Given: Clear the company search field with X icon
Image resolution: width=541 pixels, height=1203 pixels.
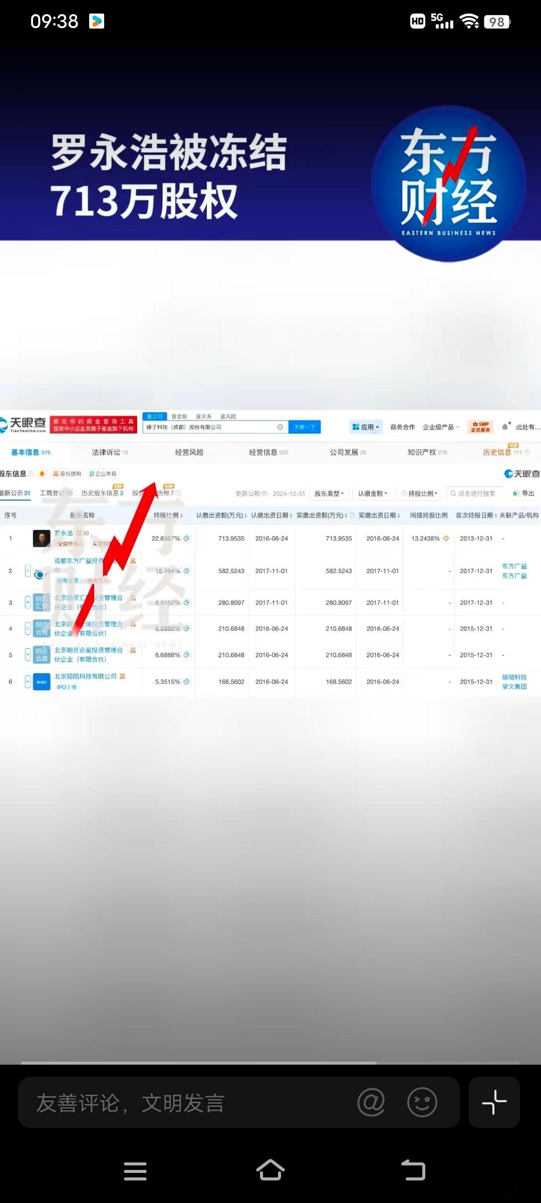Looking at the screenshot, I should tap(280, 427).
